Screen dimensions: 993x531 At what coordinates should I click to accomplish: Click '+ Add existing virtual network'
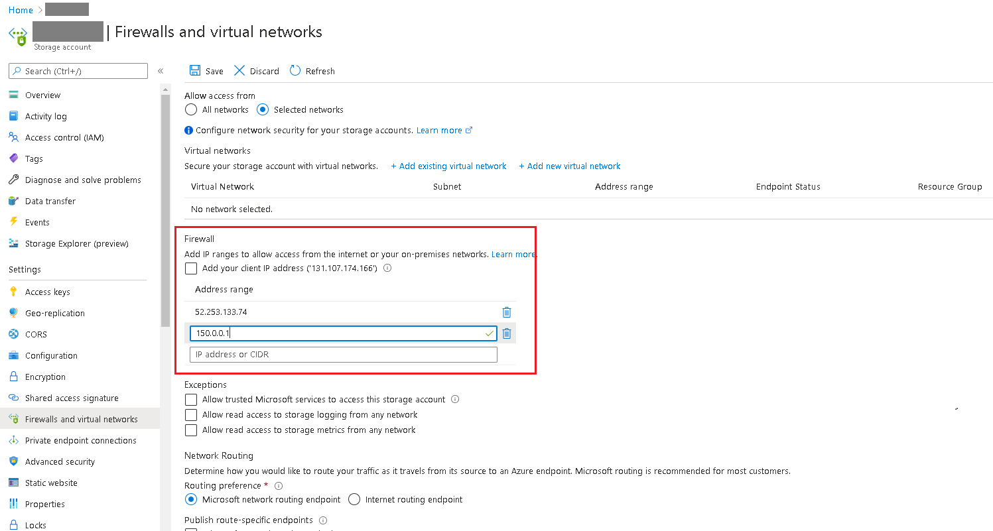(448, 166)
